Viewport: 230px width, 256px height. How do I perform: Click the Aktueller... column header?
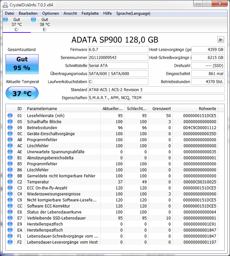112,108
